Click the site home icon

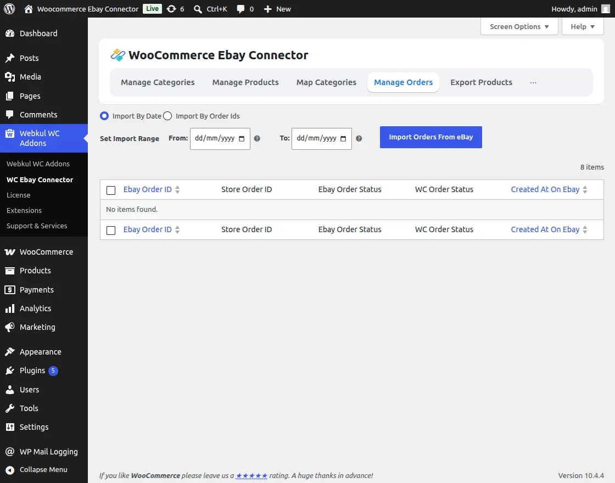click(28, 9)
